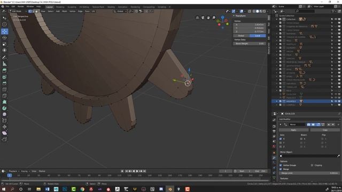
Task: Expand the HIGHPOLY collection in outliner
Action: (x=277, y=101)
